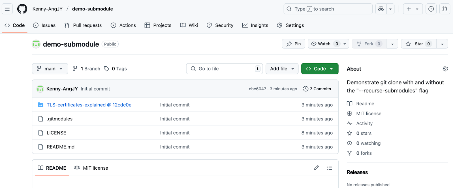Screen dimensions: 453x188
Task: Click the Type / to search box
Action: 328,9
